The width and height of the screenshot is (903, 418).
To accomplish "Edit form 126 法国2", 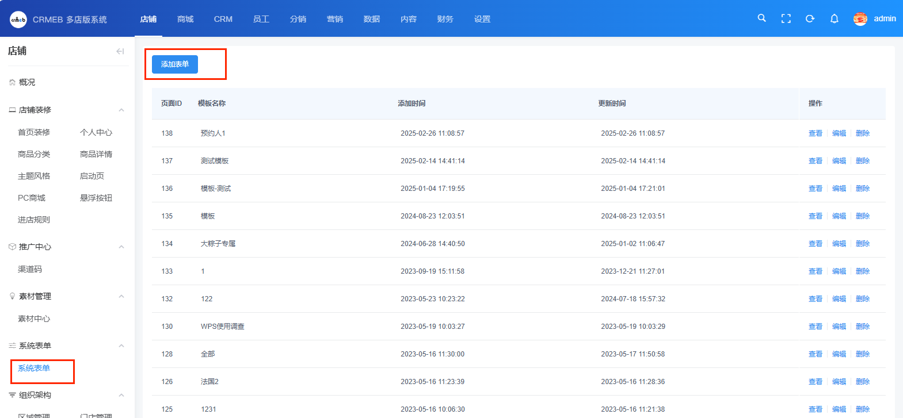I will (x=839, y=382).
